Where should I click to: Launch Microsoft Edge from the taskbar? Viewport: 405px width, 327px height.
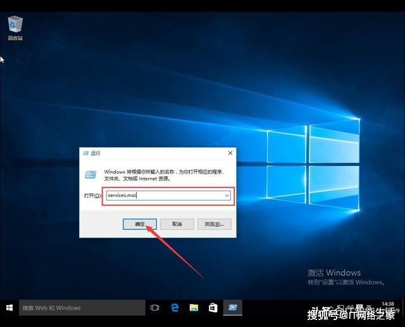tap(175, 307)
